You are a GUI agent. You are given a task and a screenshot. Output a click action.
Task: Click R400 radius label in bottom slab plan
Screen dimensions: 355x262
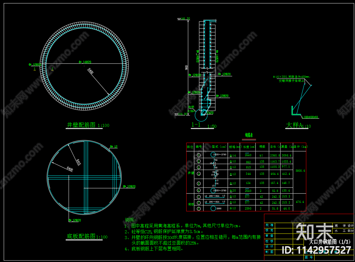tap(70, 169)
